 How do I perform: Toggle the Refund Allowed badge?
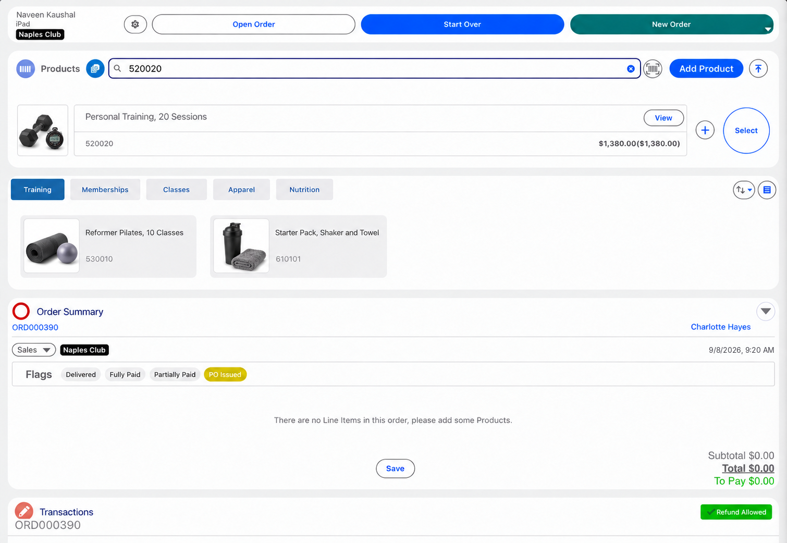pos(736,512)
